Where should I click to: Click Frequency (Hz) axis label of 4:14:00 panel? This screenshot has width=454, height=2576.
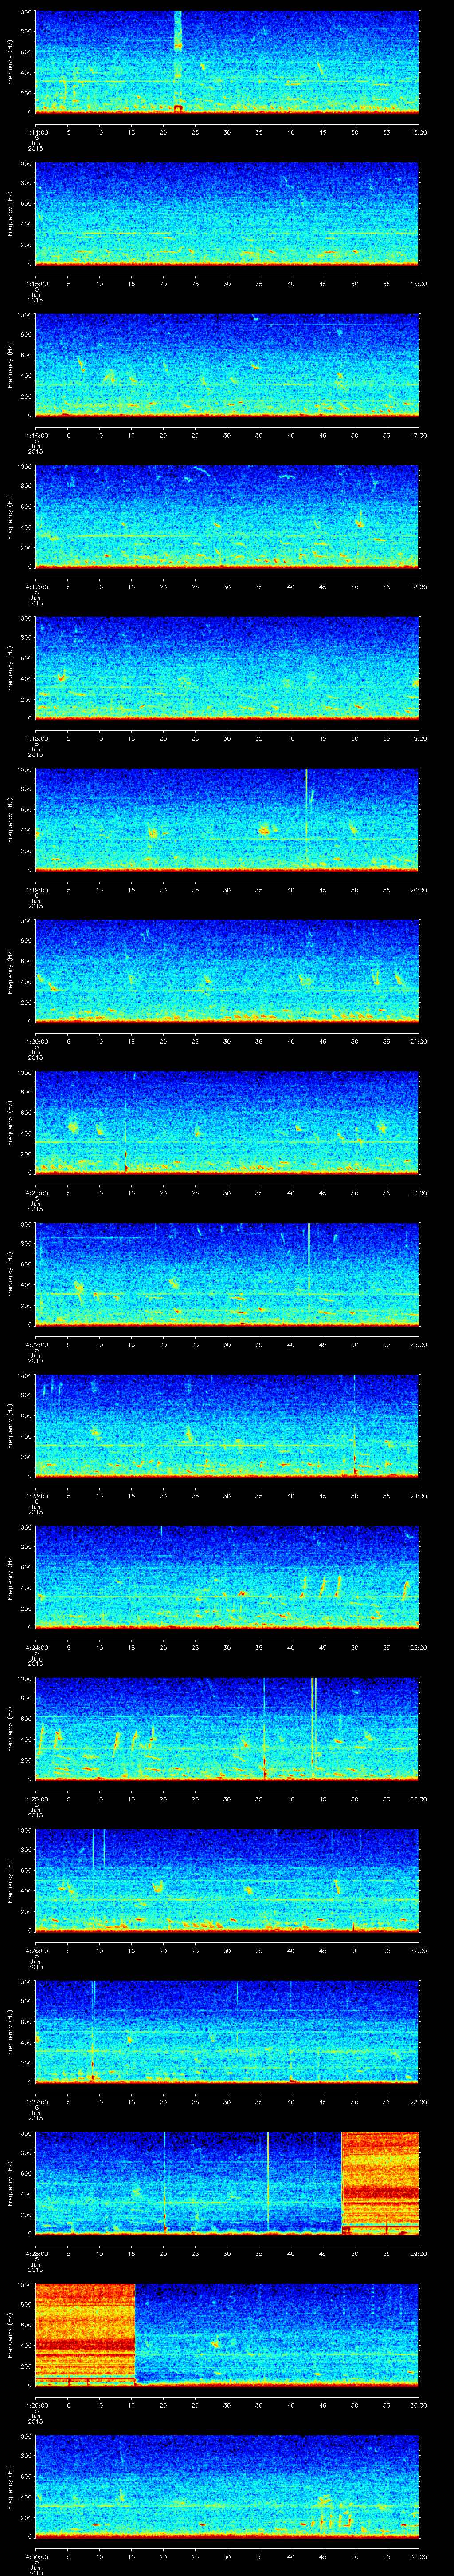[x=10, y=62]
